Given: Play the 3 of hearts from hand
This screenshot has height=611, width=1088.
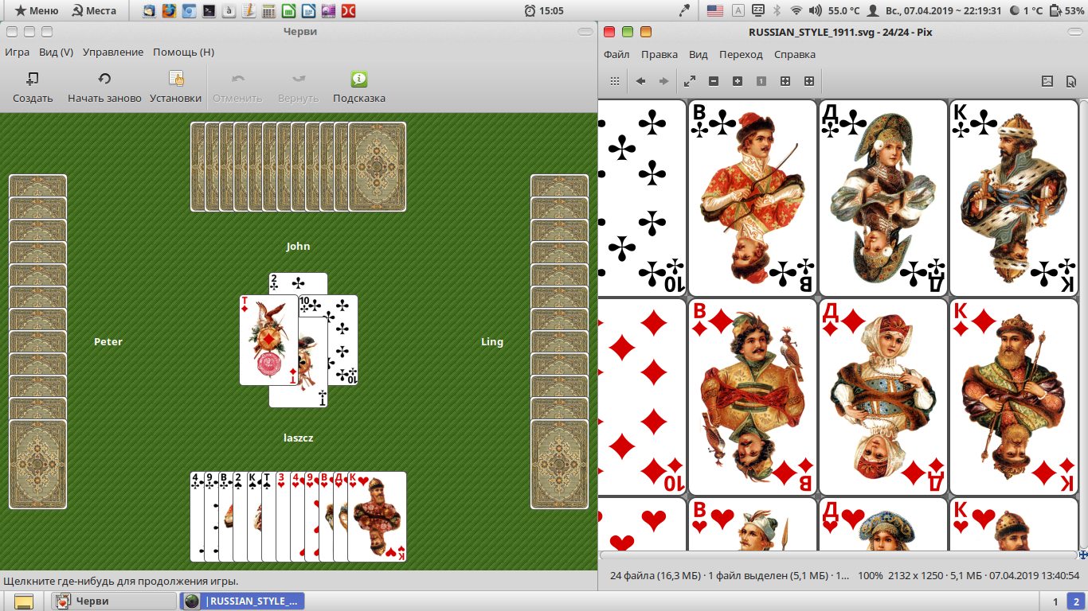Looking at the screenshot, I should coord(283,516).
